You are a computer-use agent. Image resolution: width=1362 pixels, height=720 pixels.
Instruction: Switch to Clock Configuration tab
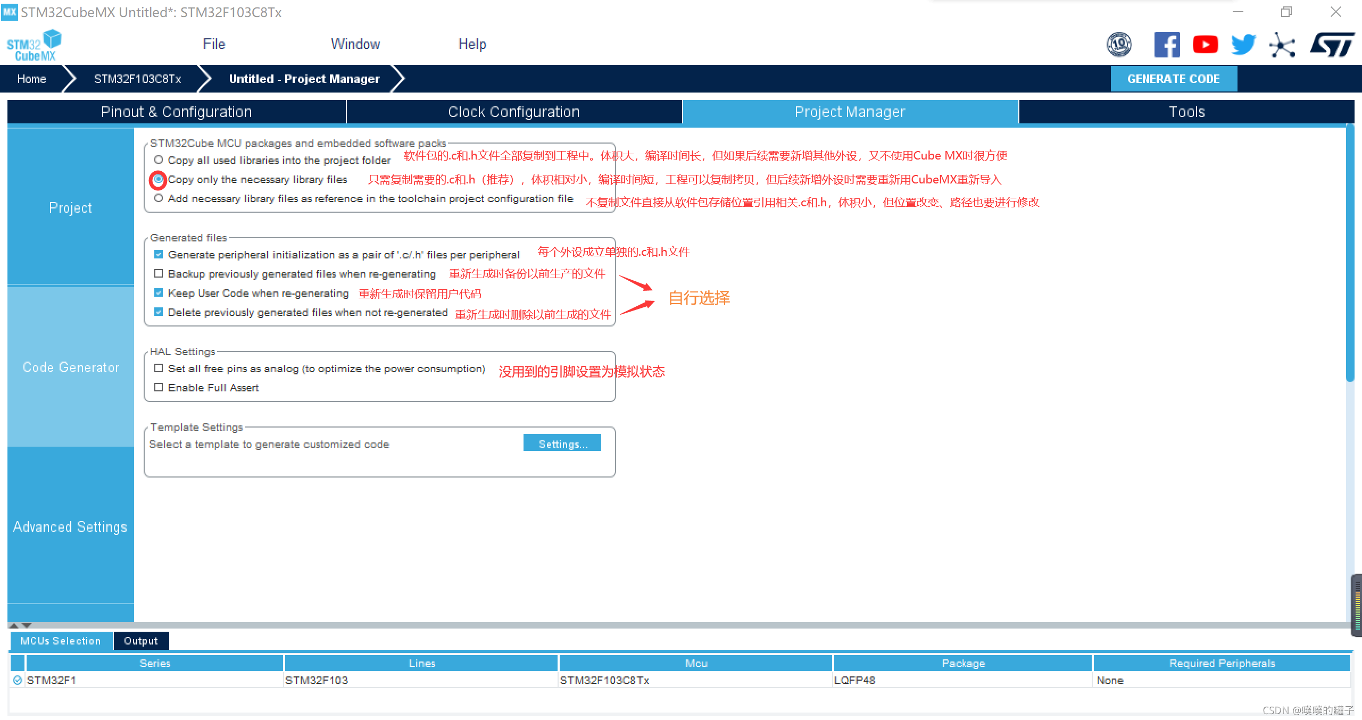click(x=513, y=112)
